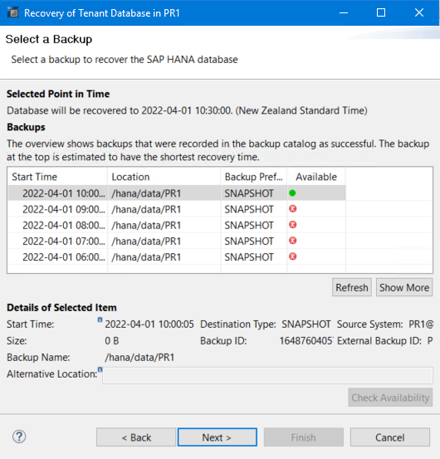Click the green available indicator for 10:00 backup
Screen dimensions: 440x459
click(x=292, y=193)
